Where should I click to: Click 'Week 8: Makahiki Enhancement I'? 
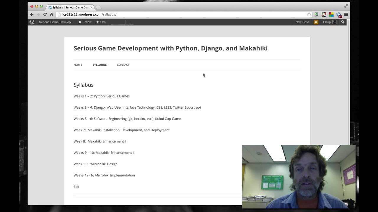tap(100, 141)
